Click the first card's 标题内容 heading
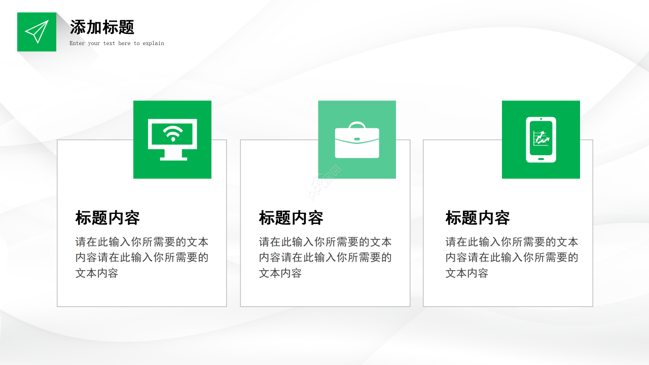This screenshot has height=365, width=649. pyautogui.click(x=106, y=218)
